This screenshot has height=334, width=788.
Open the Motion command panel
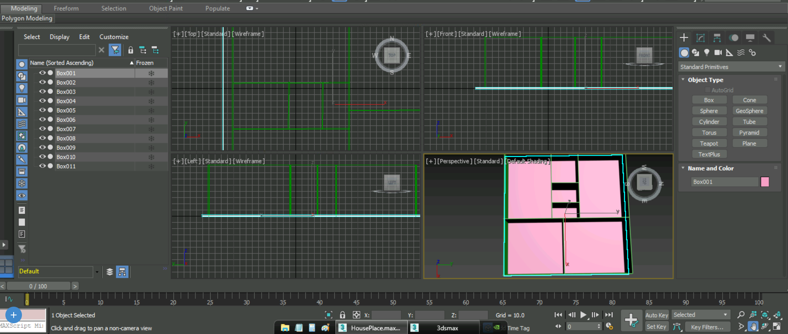coord(734,38)
